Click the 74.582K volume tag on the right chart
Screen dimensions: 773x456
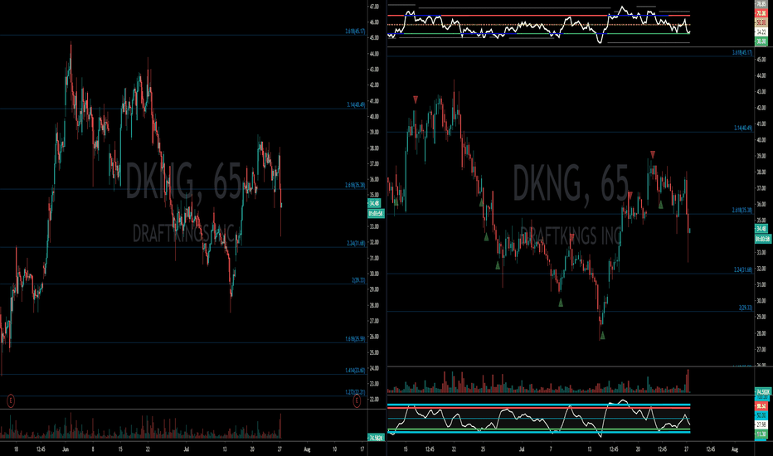[763, 392]
